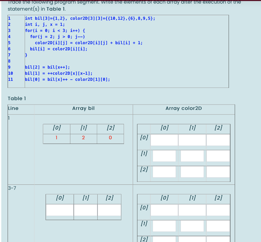Click color2D row [0] column [1] cell for line 3-7
261x242 pixels.
(192, 210)
